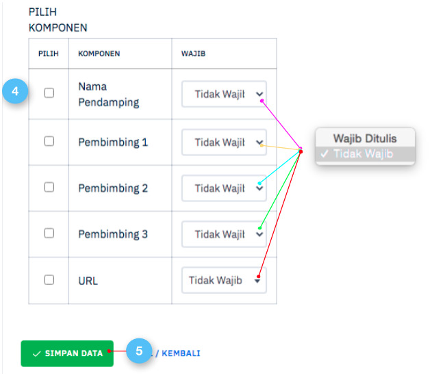Viewport: 432px width, 374px height.
Task: Click the blue step 4 marker
Action: 15,92
